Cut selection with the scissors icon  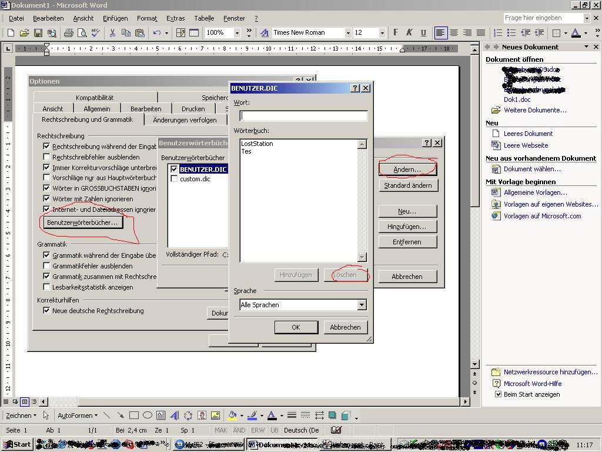pos(112,33)
